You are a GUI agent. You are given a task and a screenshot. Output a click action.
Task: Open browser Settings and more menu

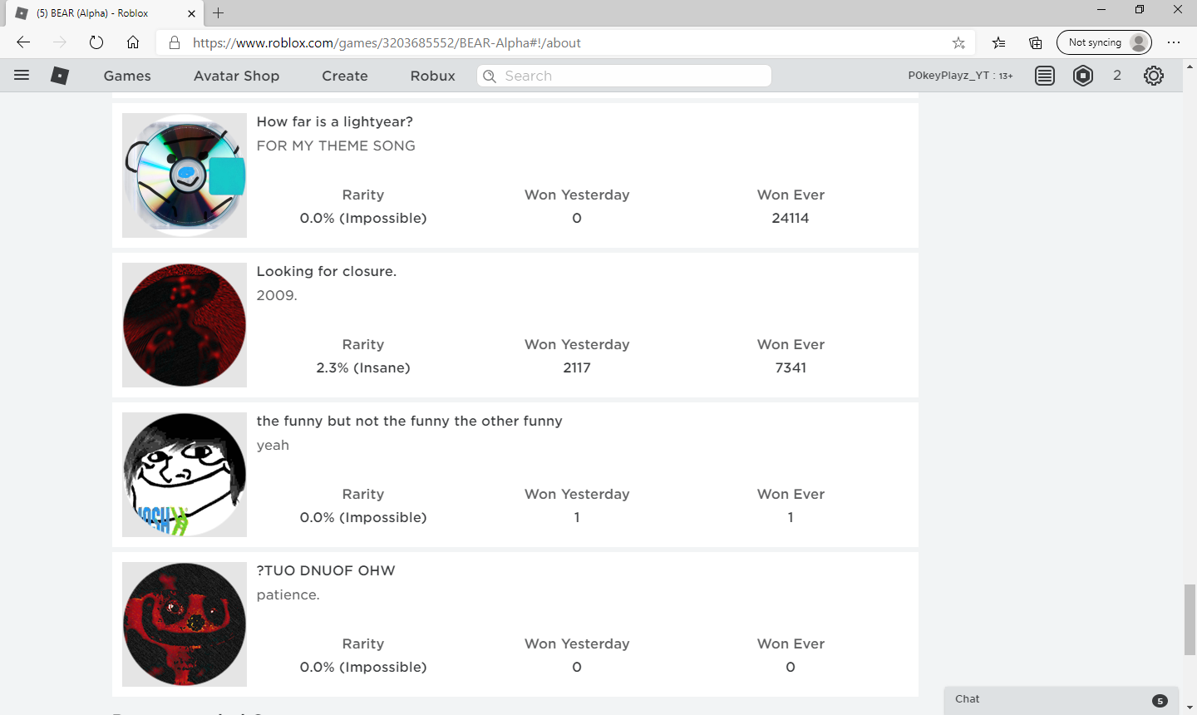coord(1174,43)
